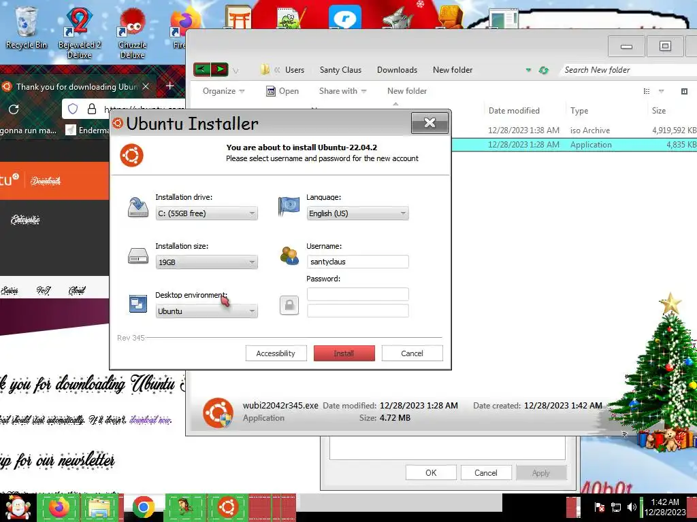The width and height of the screenshot is (697, 522).
Task: Click Downloads in the address breadcrumb
Action: click(x=397, y=70)
